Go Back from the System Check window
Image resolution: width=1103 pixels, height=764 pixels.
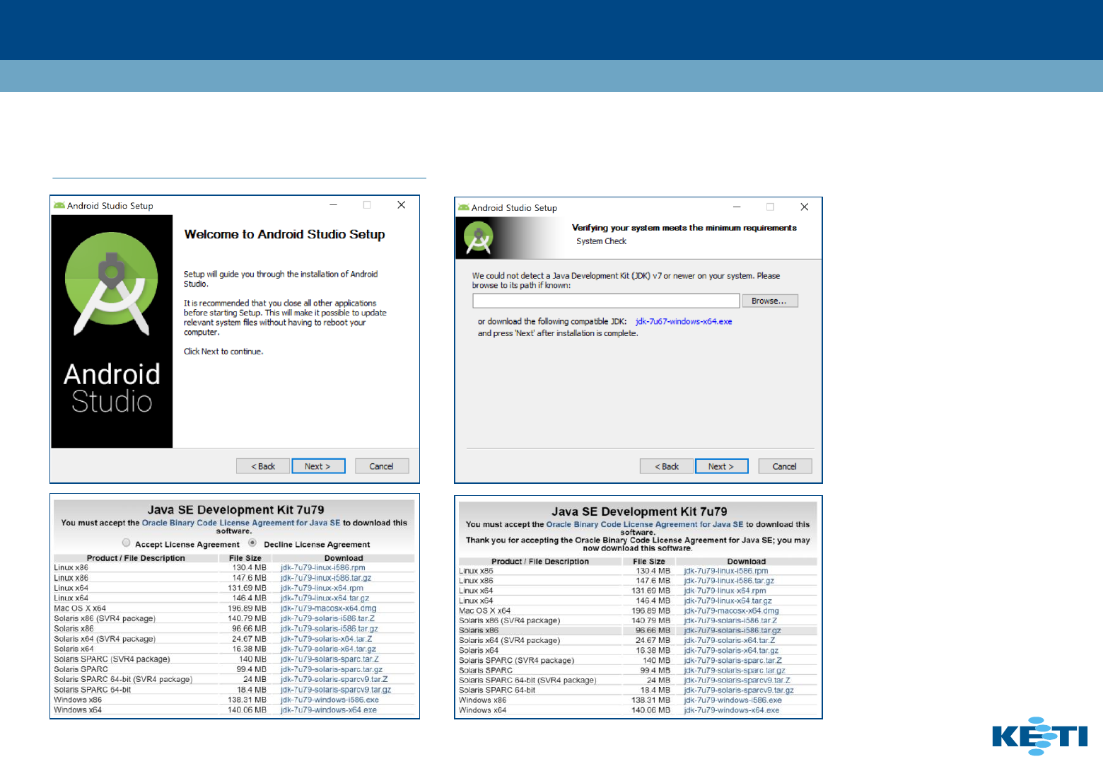pyautogui.click(x=667, y=466)
